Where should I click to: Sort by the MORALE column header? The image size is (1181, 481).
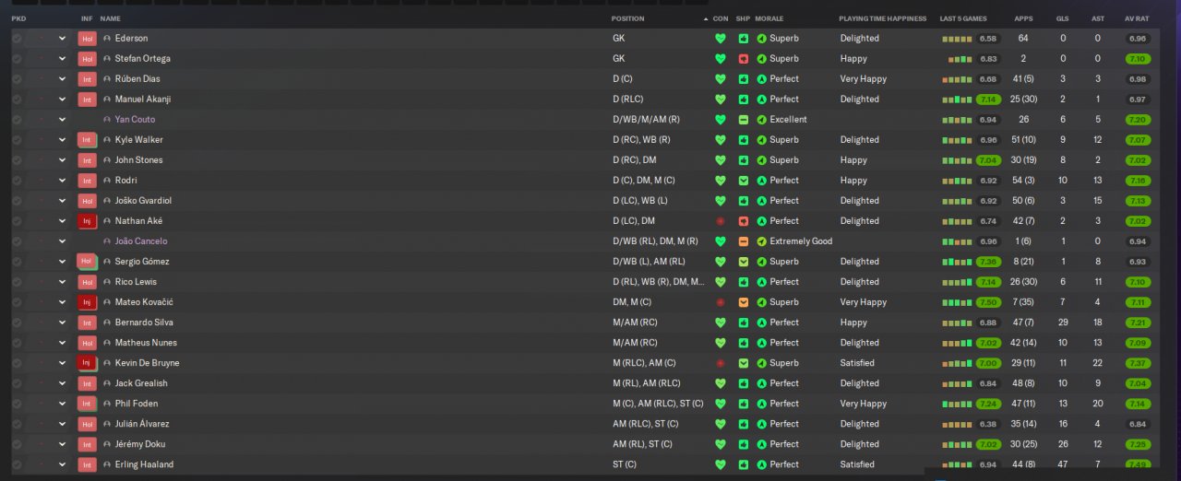point(769,18)
